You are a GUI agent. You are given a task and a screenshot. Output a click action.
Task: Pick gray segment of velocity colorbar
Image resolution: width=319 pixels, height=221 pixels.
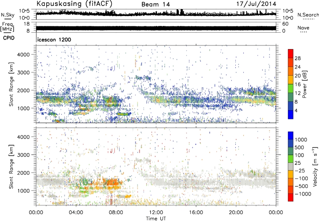(291, 166)
